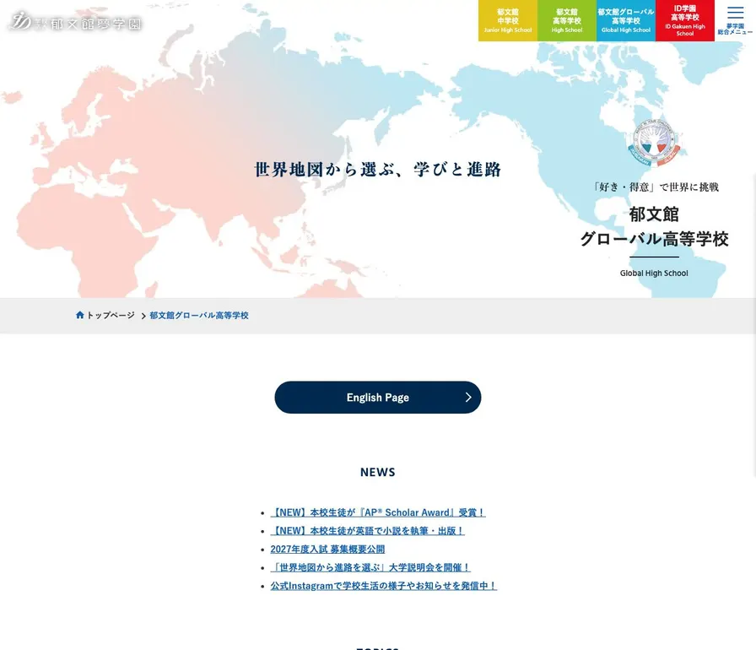Click the school crest emblem
The image size is (756, 650).
tap(654, 143)
